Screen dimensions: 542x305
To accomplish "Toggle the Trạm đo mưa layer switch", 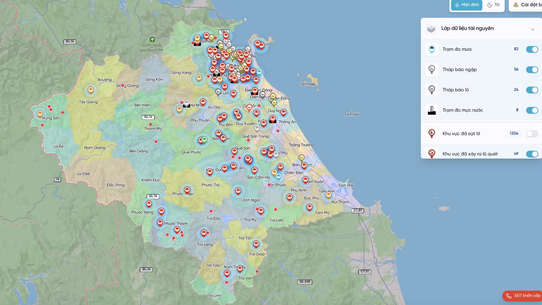I will click(532, 49).
